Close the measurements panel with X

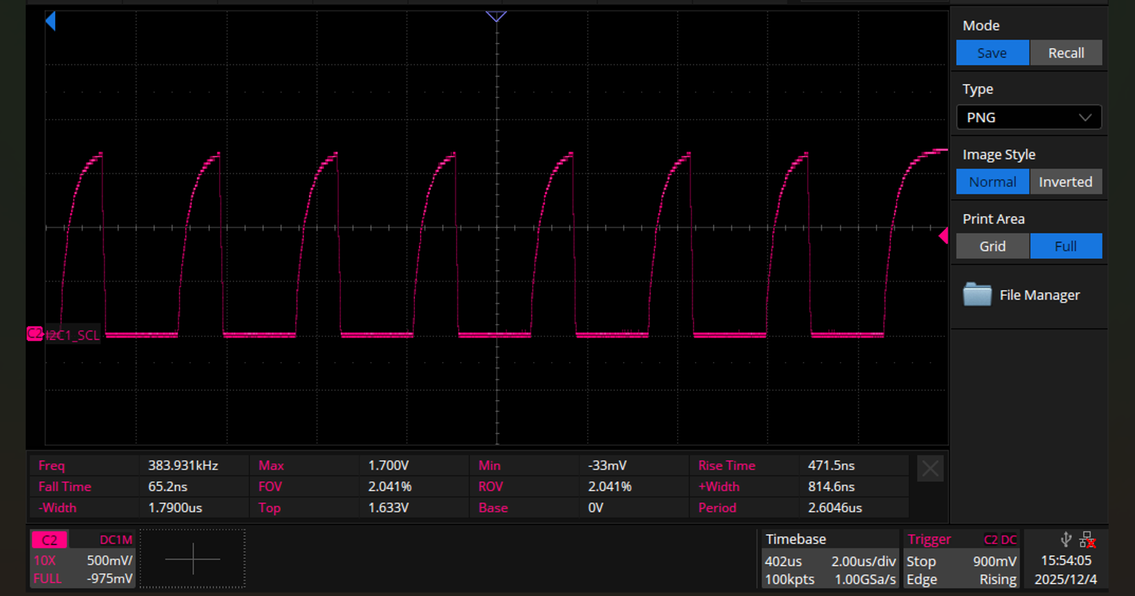(930, 469)
